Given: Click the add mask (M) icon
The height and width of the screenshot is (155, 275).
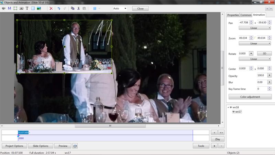Looking at the screenshot, I should tap(9, 8).
